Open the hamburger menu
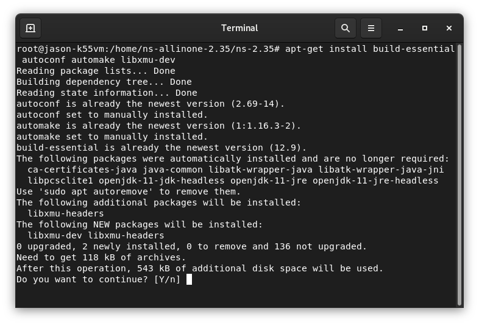The image size is (479, 325). point(371,28)
